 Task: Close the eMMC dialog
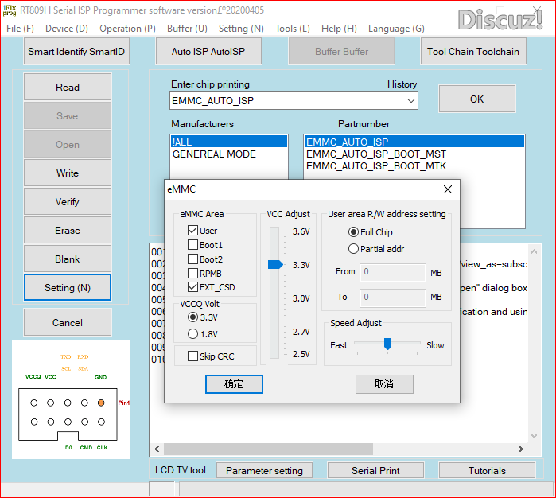tap(447, 189)
